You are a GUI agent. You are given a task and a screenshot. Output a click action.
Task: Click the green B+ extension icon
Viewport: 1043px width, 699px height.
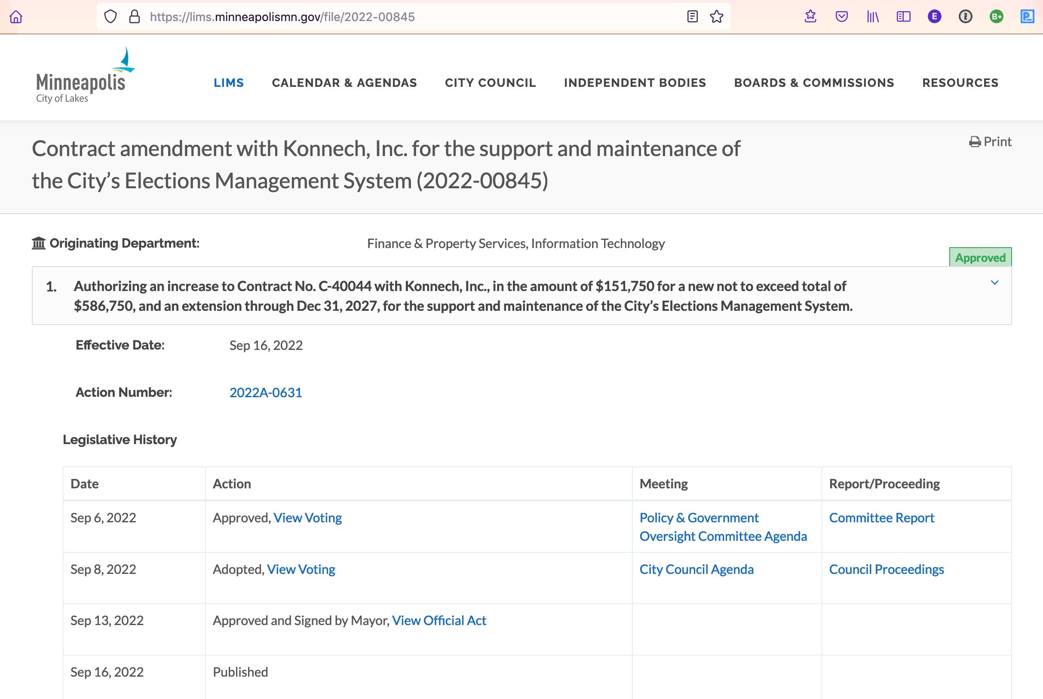pos(996,17)
